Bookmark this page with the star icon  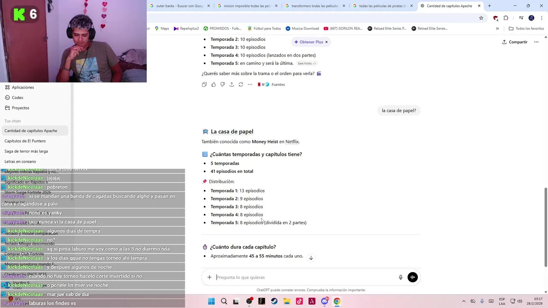tap(481, 18)
